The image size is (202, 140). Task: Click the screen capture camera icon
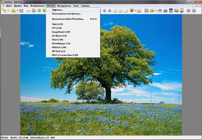(x=182, y=11)
